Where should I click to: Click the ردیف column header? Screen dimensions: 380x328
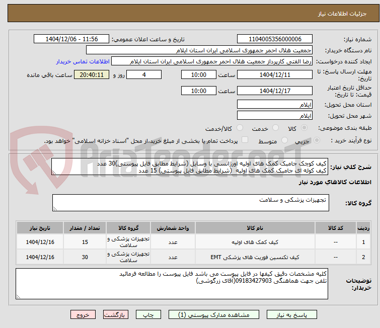point(363,228)
